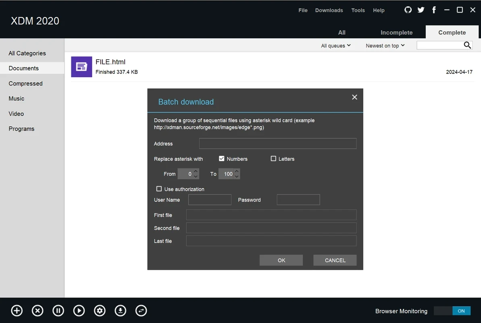This screenshot has height=323, width=481.
Task: Increase the To value with up arrow
Action: coord(237,171)
